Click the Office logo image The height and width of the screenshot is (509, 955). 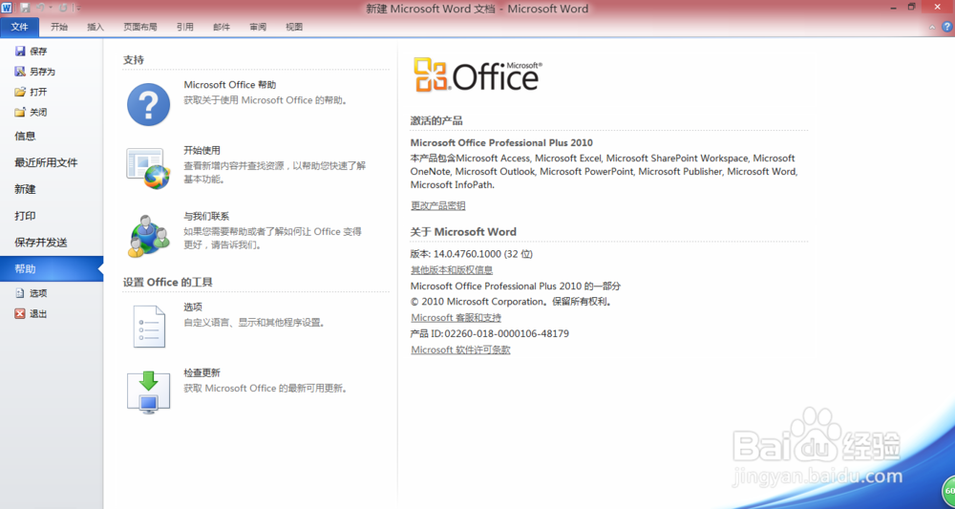click(x=477, y=74)
